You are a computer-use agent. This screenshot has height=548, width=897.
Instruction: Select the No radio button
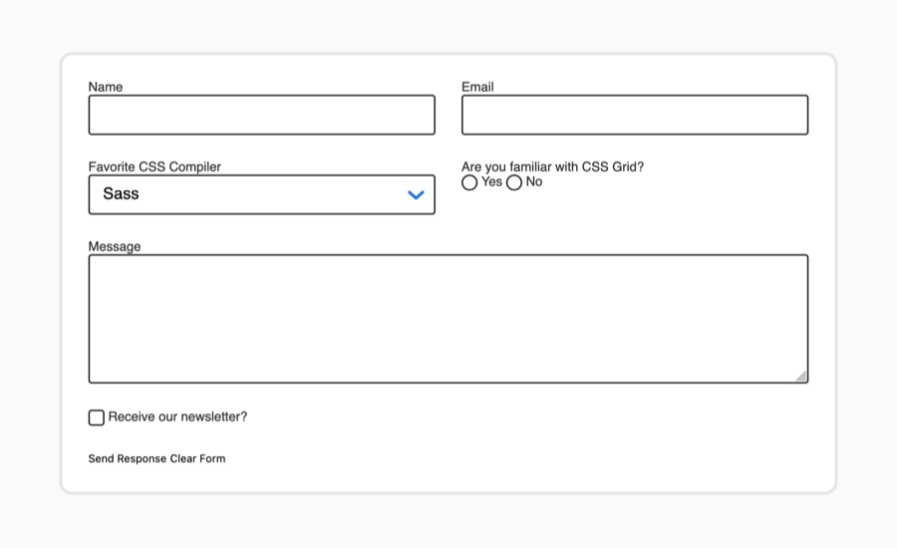[513, 182]
